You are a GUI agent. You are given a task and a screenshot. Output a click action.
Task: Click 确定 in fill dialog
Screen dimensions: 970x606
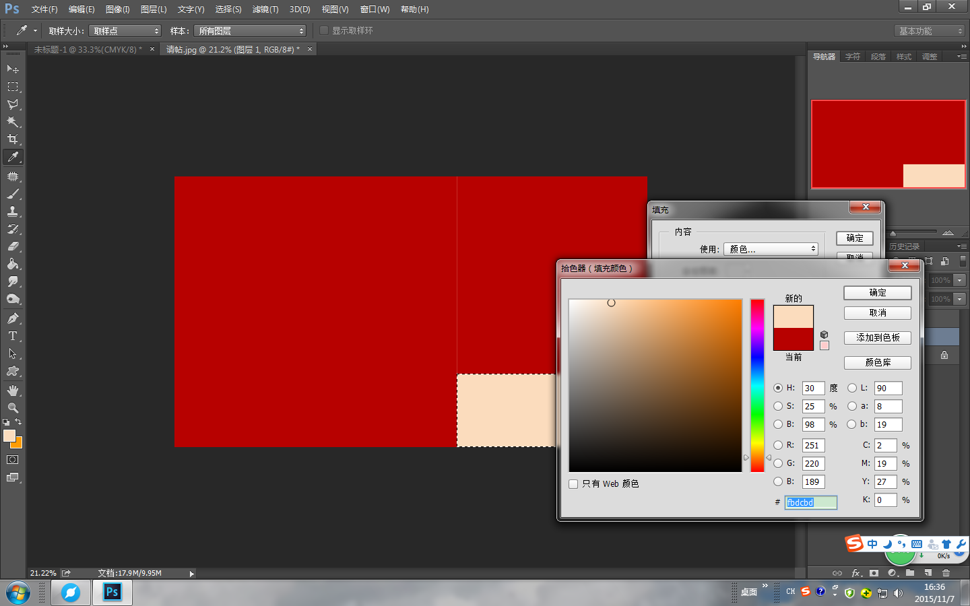click(855, 238)
